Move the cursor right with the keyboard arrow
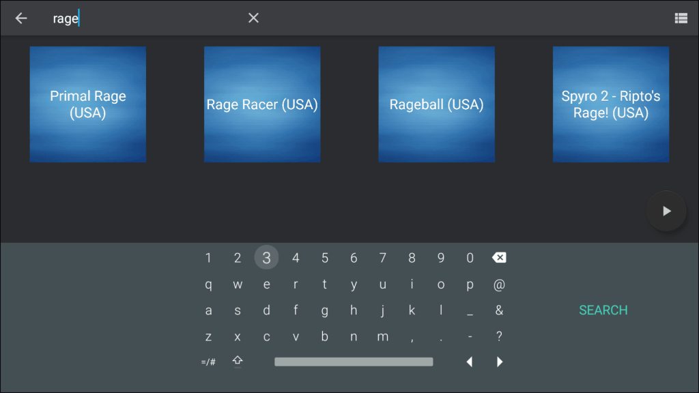This screenshot has height=393, width=699. [x=500, y=362]
